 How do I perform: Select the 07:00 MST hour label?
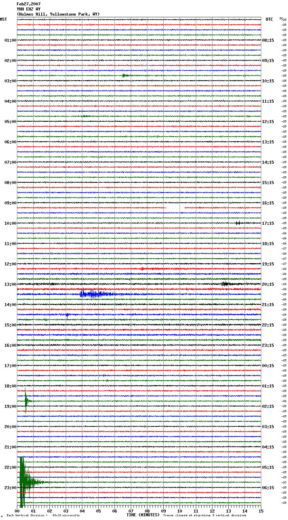[11, 162]
